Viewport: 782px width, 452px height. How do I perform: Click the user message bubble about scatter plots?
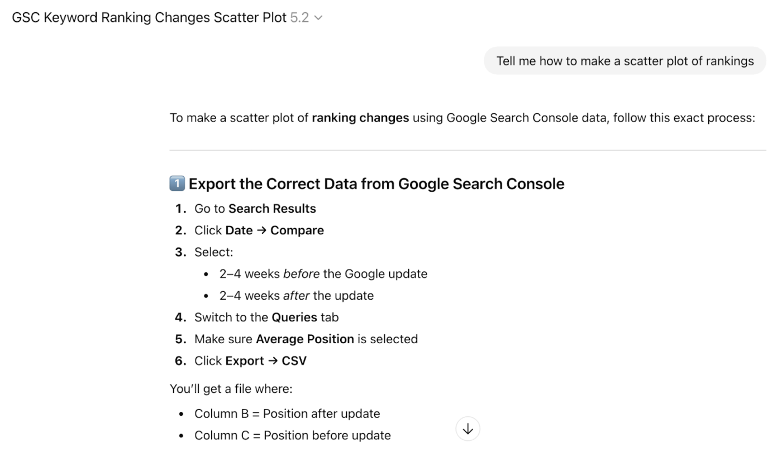click(x=625, y=60)
